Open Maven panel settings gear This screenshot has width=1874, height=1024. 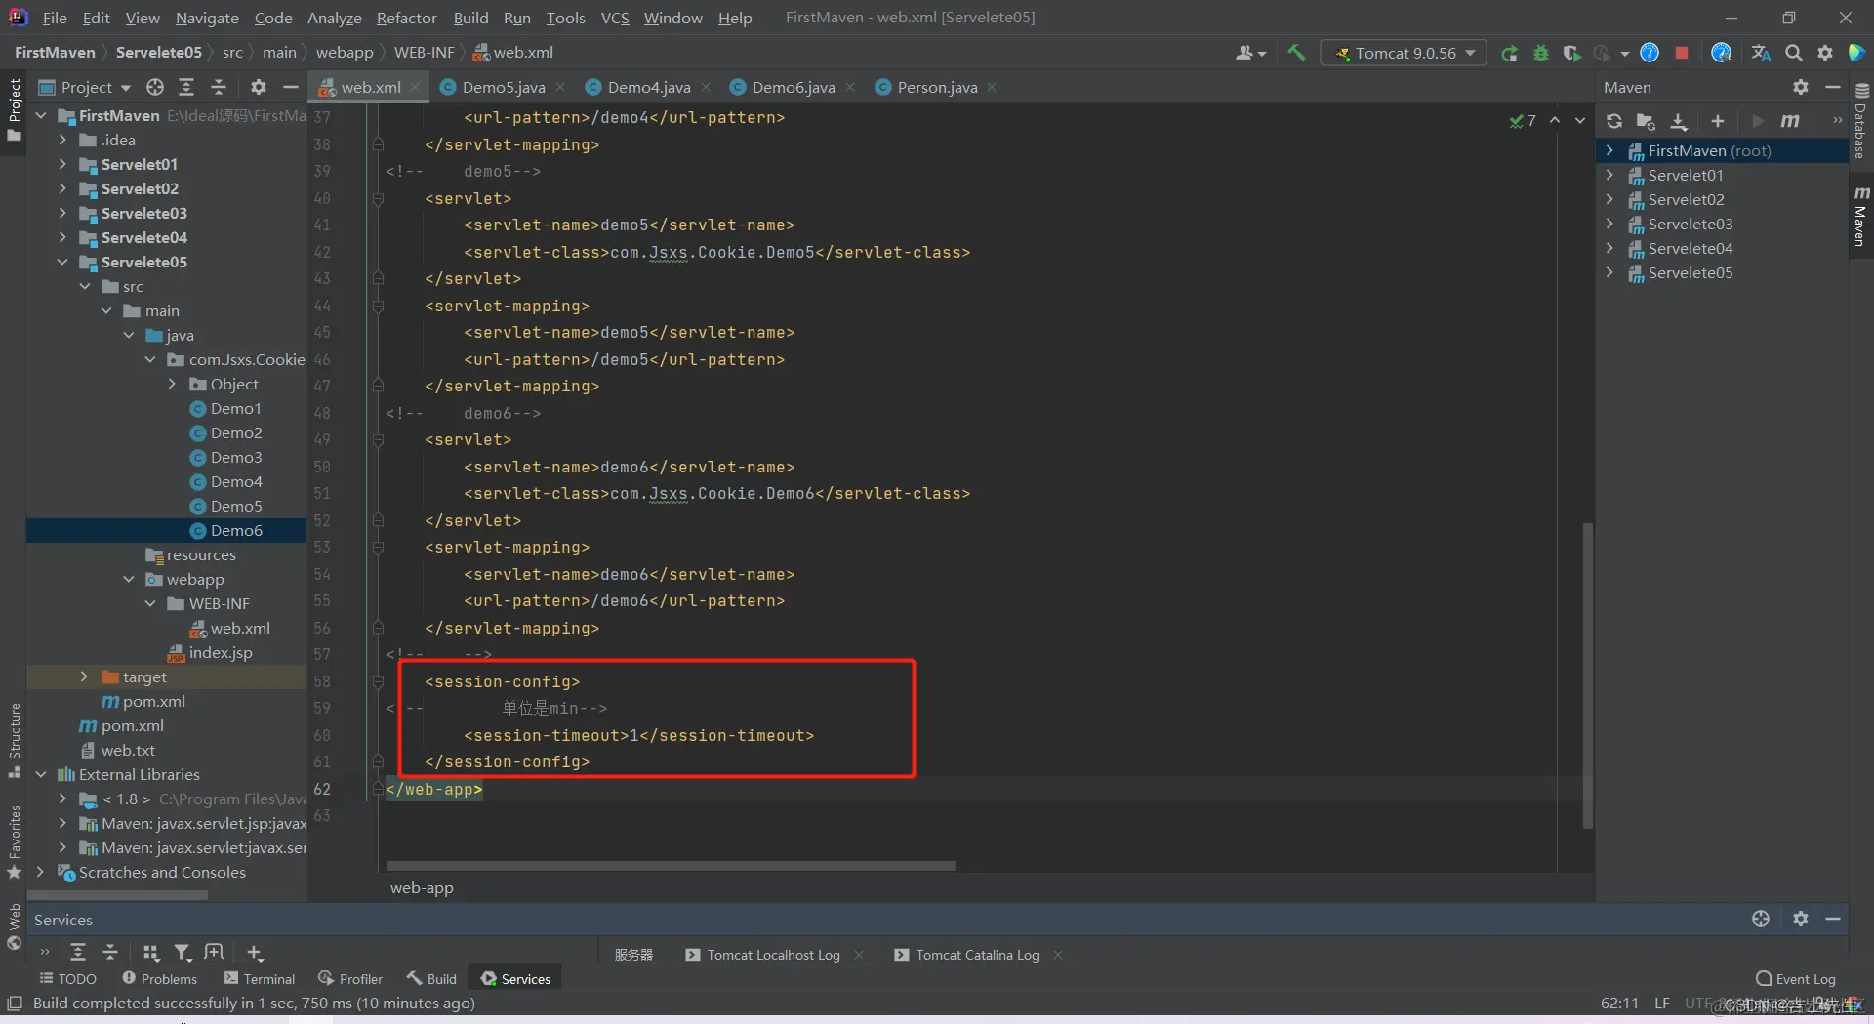click(1801, 87)
